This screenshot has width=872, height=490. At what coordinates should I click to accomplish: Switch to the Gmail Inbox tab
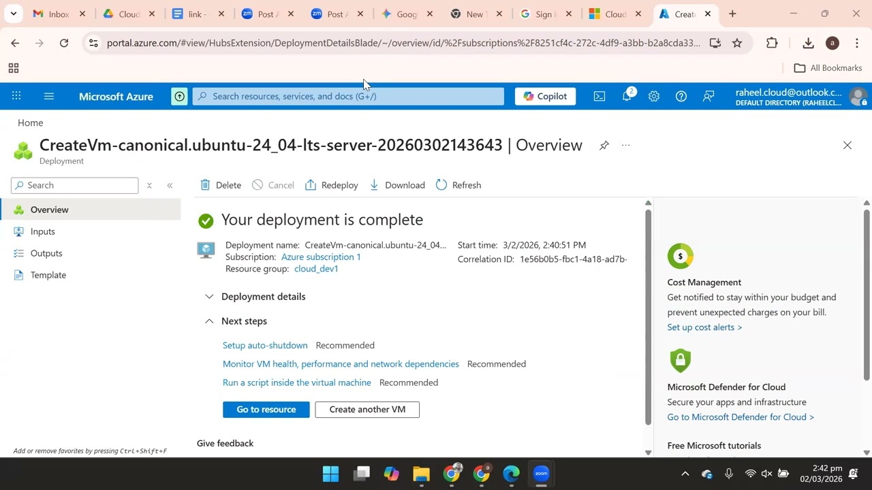pyautogui.click(x=59, y=14)
